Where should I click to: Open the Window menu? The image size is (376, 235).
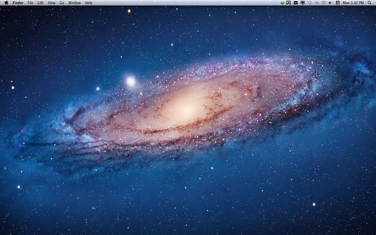click(x=74, y=3)
